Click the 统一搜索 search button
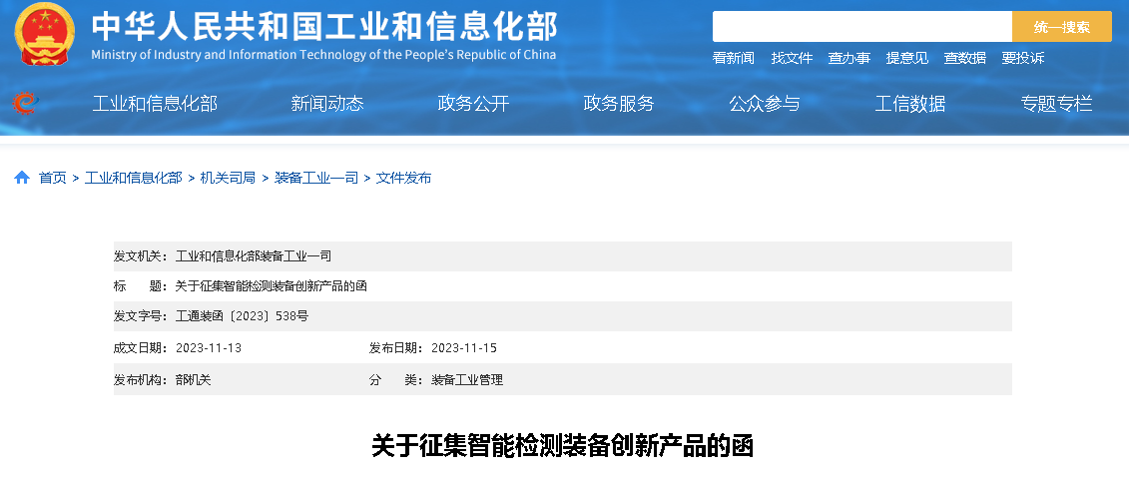This screenshot has width=1129, height=481. 1061,27
